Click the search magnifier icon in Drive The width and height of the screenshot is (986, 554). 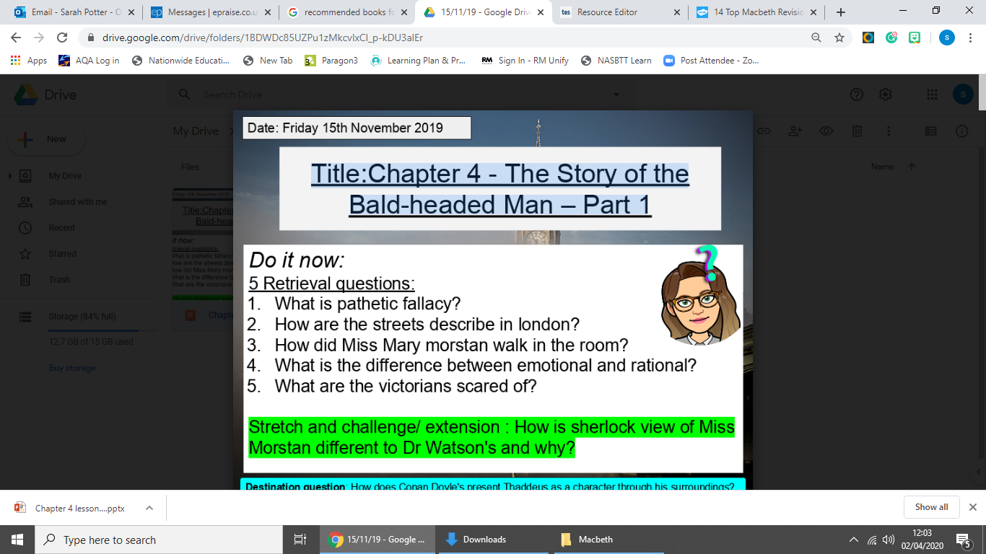[185, 94]
